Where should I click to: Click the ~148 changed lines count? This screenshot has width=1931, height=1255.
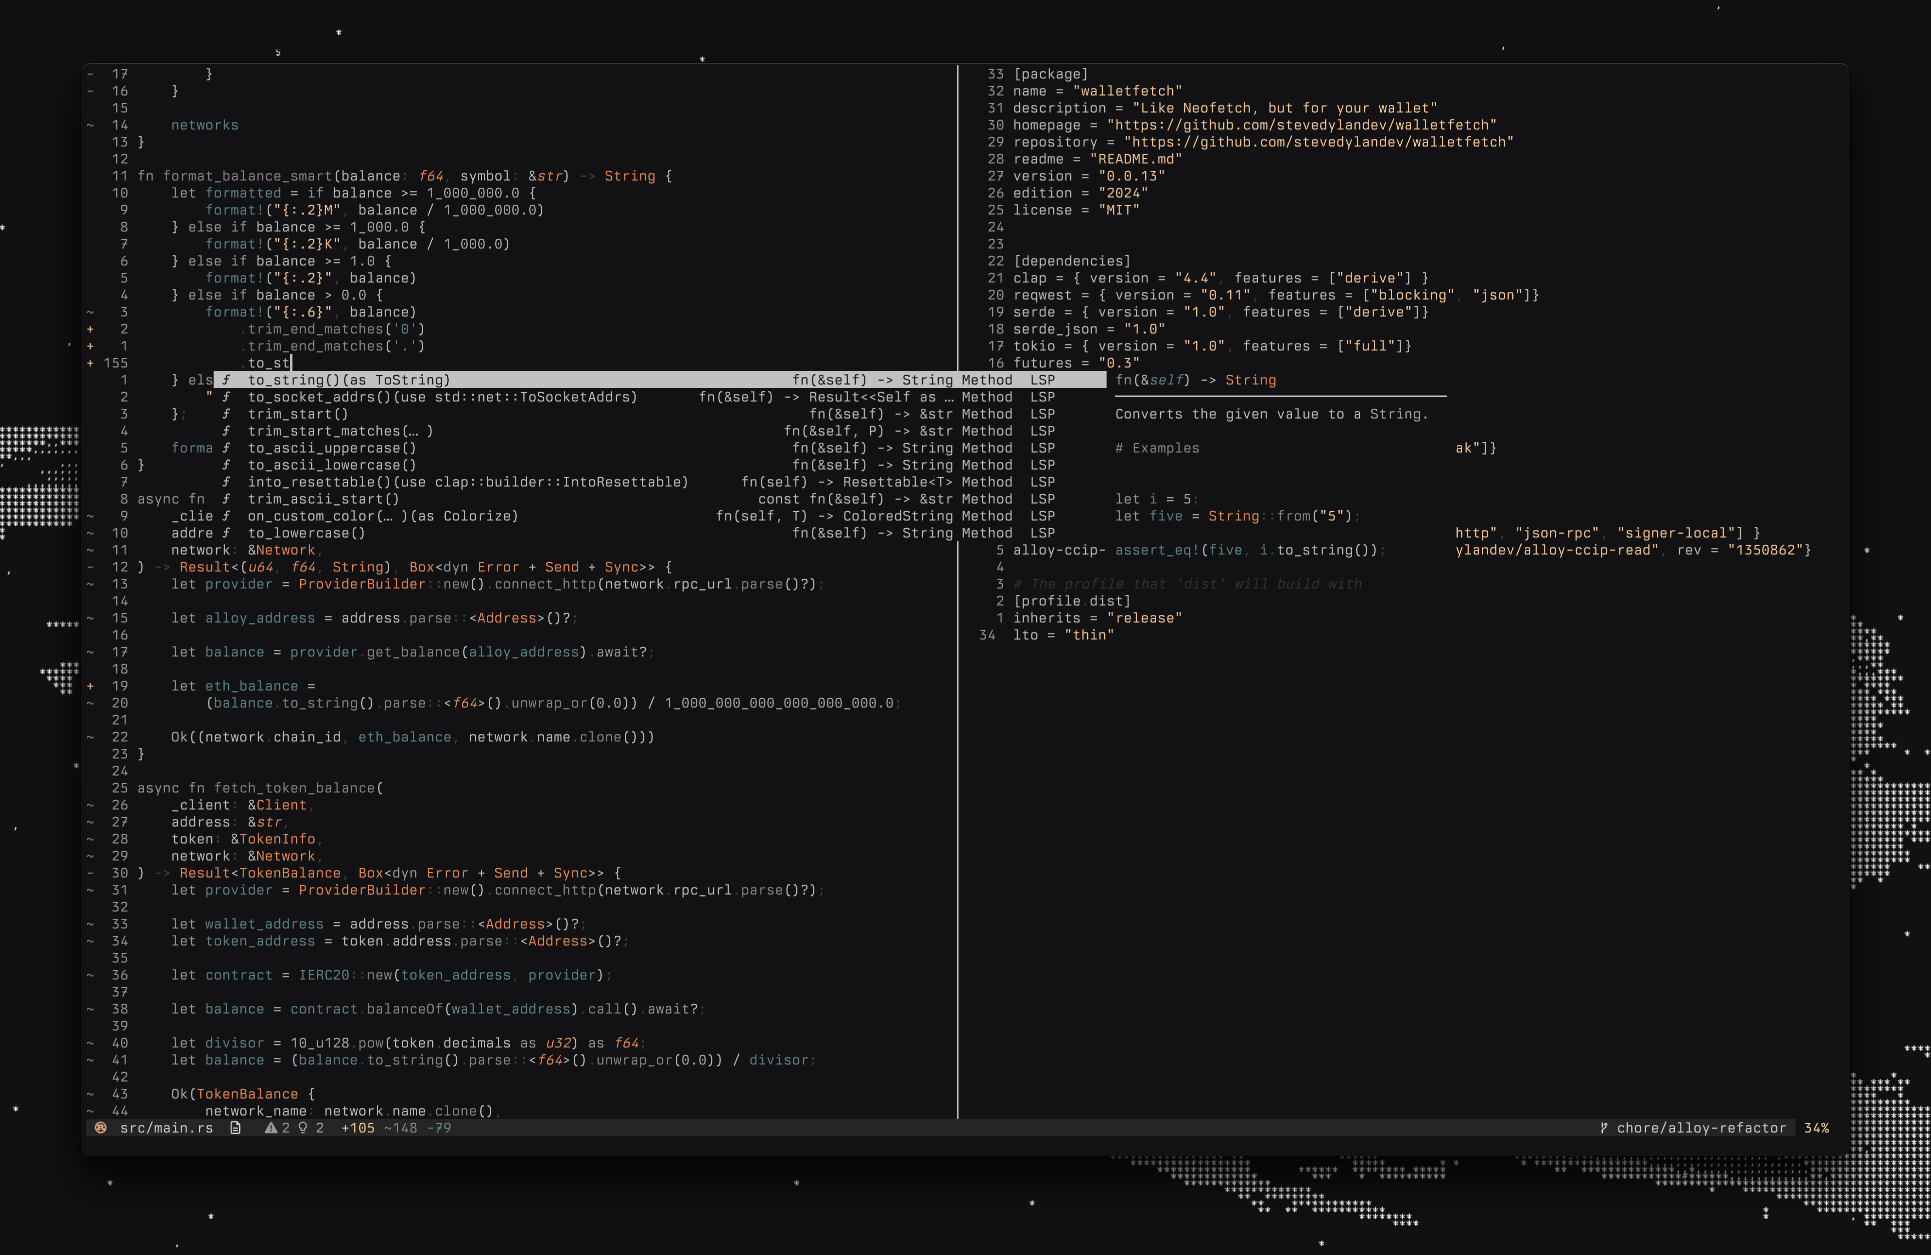point(401,1127)
